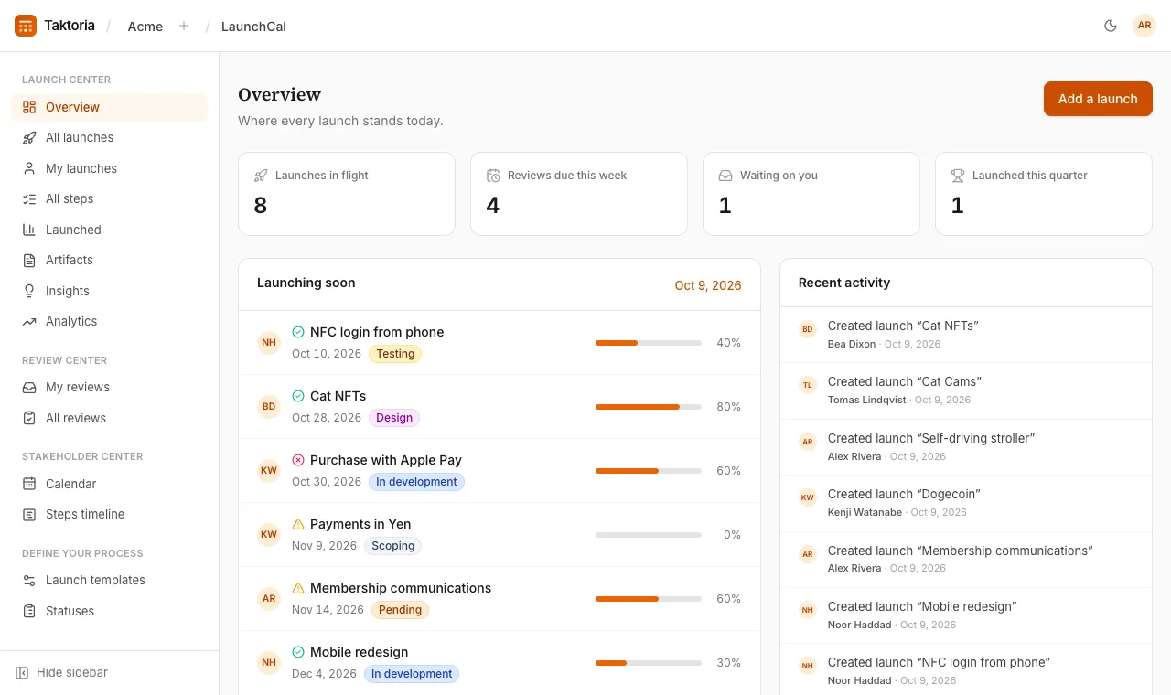Click the rocket icon for All launches
This screenshot has height=695, width=1171.
(x=29, y=137)
